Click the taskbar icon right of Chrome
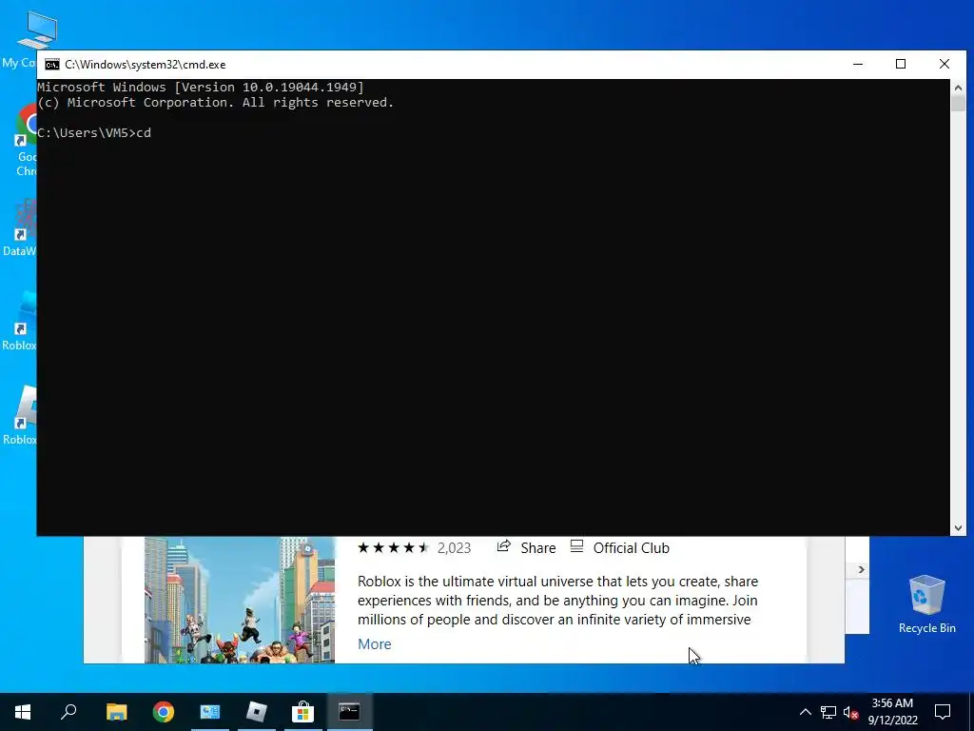Image resolution: width=974 pixels, height=731 pixels. click(x=210, y=712)
